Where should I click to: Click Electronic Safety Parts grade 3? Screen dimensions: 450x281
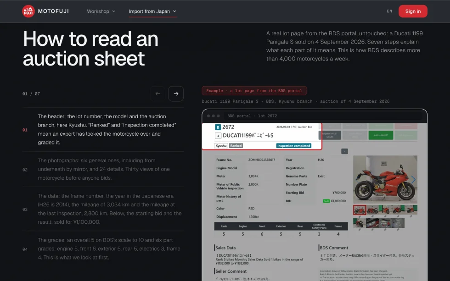tap(319, 234)
